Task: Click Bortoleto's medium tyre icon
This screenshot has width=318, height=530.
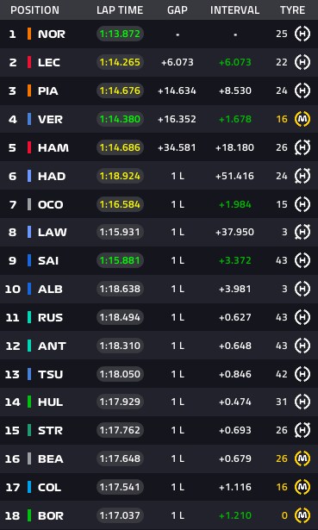Action: tap(302, 515)
